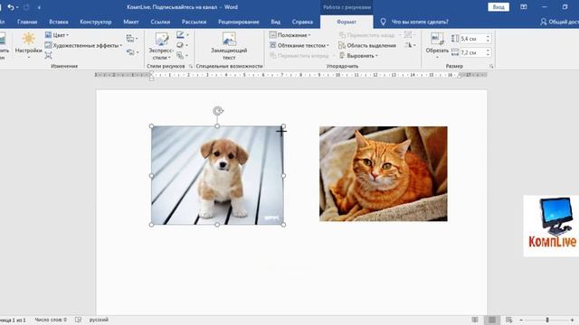Click the shape height field 5,4 см
579x325 pixels.
point(472,39)
